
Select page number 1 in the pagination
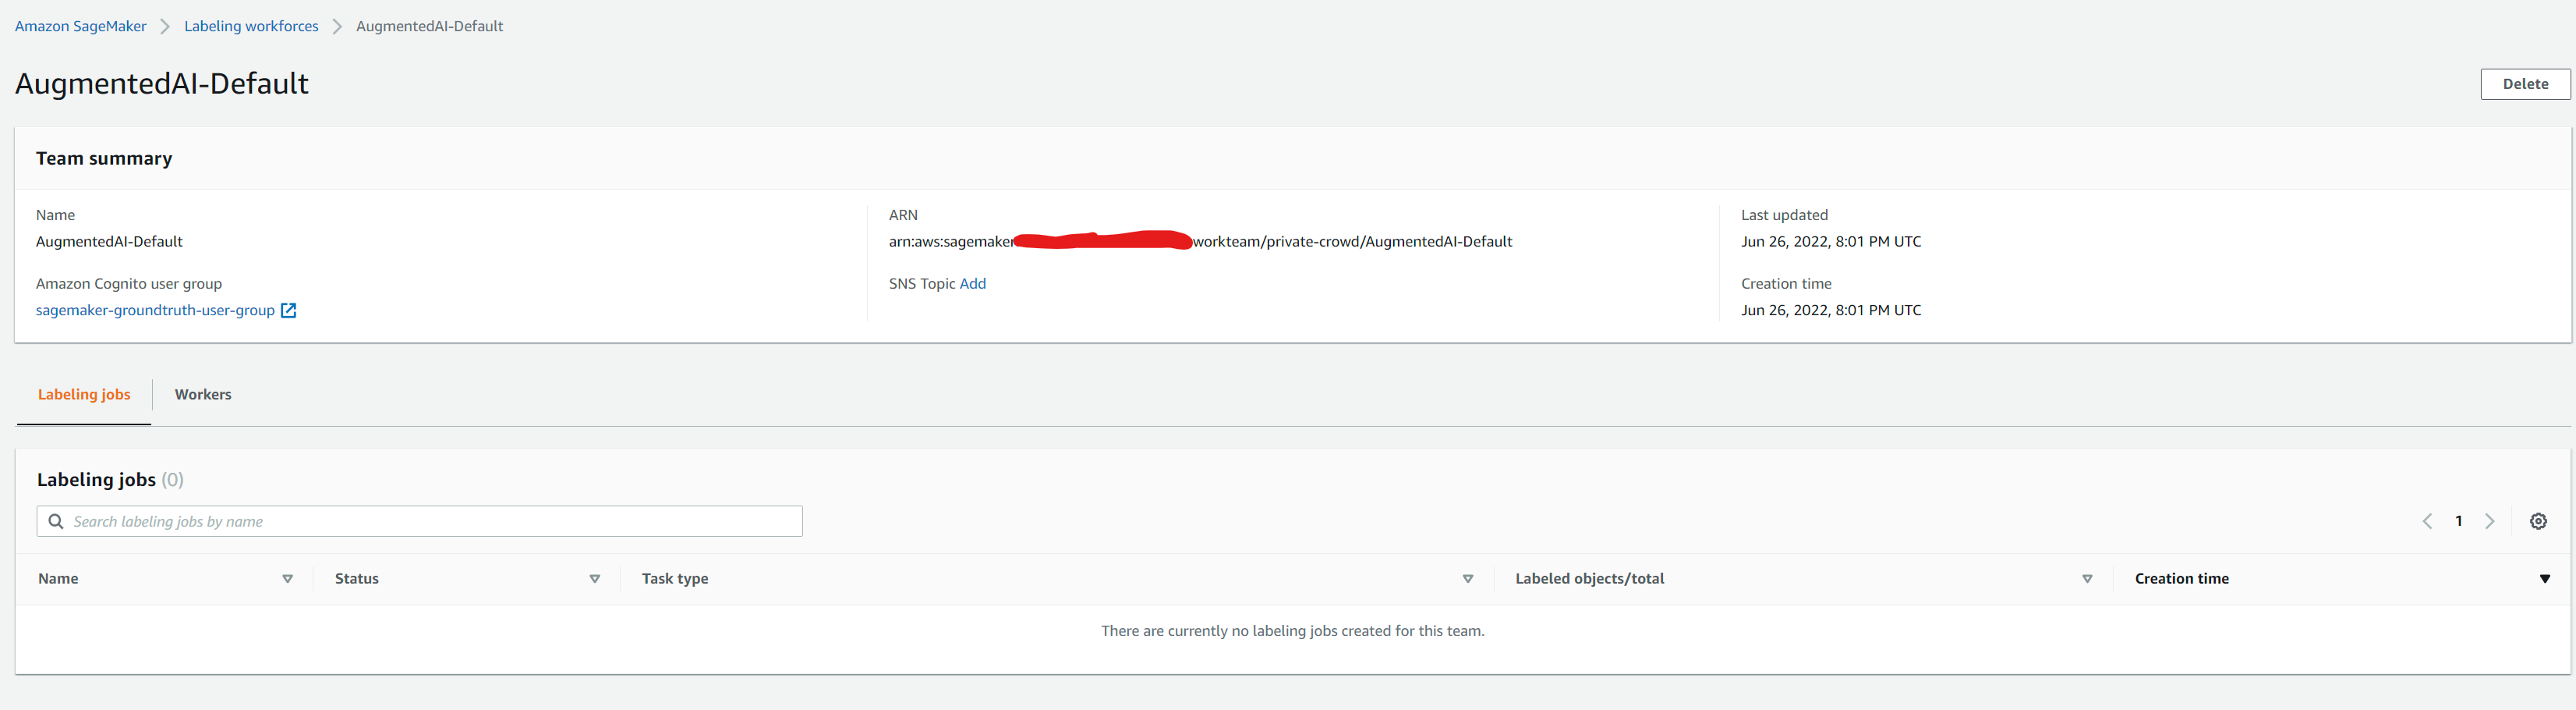(2458, 520)
